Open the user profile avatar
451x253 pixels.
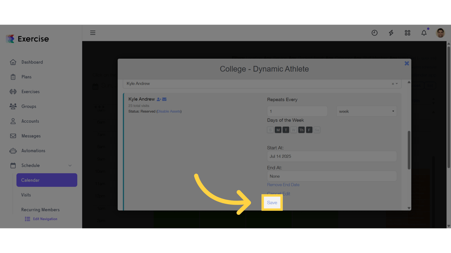click(x=440, y=33)
